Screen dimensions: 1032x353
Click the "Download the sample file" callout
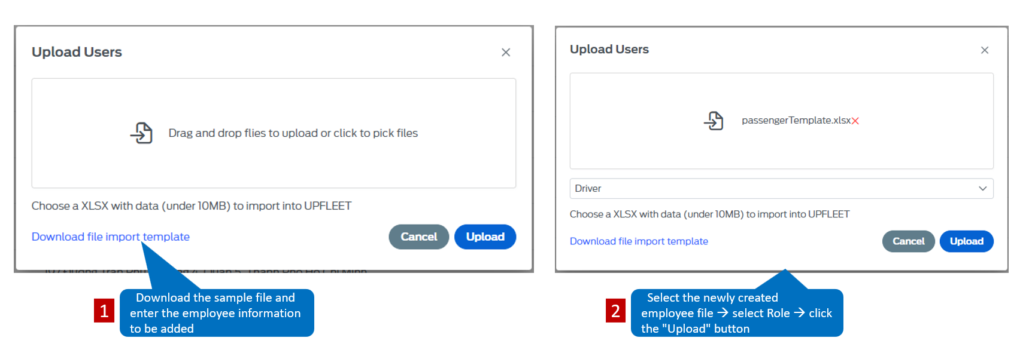pos(217,313)
